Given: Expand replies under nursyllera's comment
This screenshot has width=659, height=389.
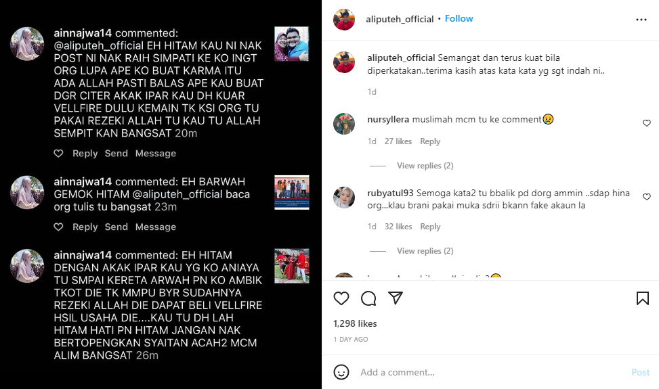Looking at the screenshot, I should click(425, 166).
